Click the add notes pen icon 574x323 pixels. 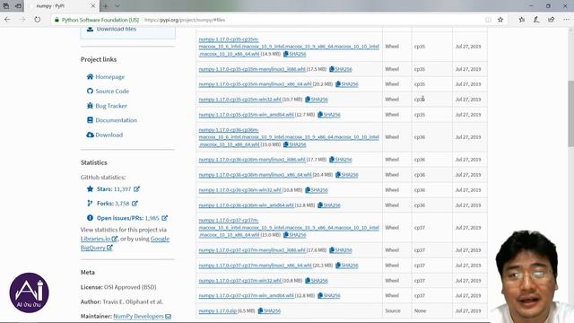click(536, 20)
